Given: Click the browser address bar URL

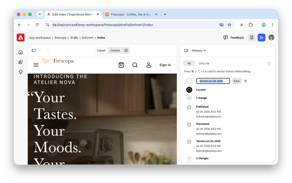Looking at the screenshot, I should [103, 25].
